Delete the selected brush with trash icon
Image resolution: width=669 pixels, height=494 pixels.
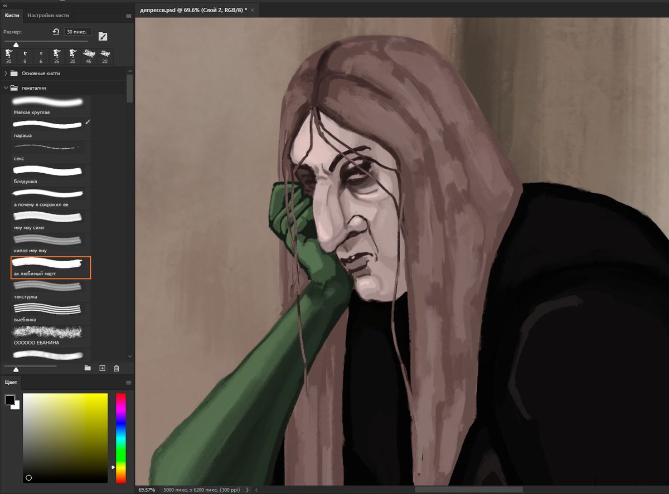tap(117, 368)
